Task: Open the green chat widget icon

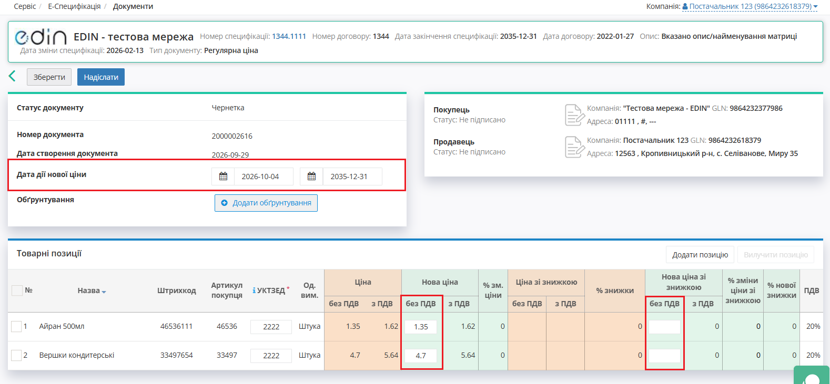Action: (812, 375)
